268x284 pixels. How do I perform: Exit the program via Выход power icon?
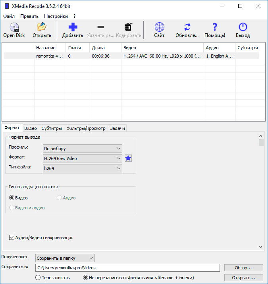tap(243, 30)
